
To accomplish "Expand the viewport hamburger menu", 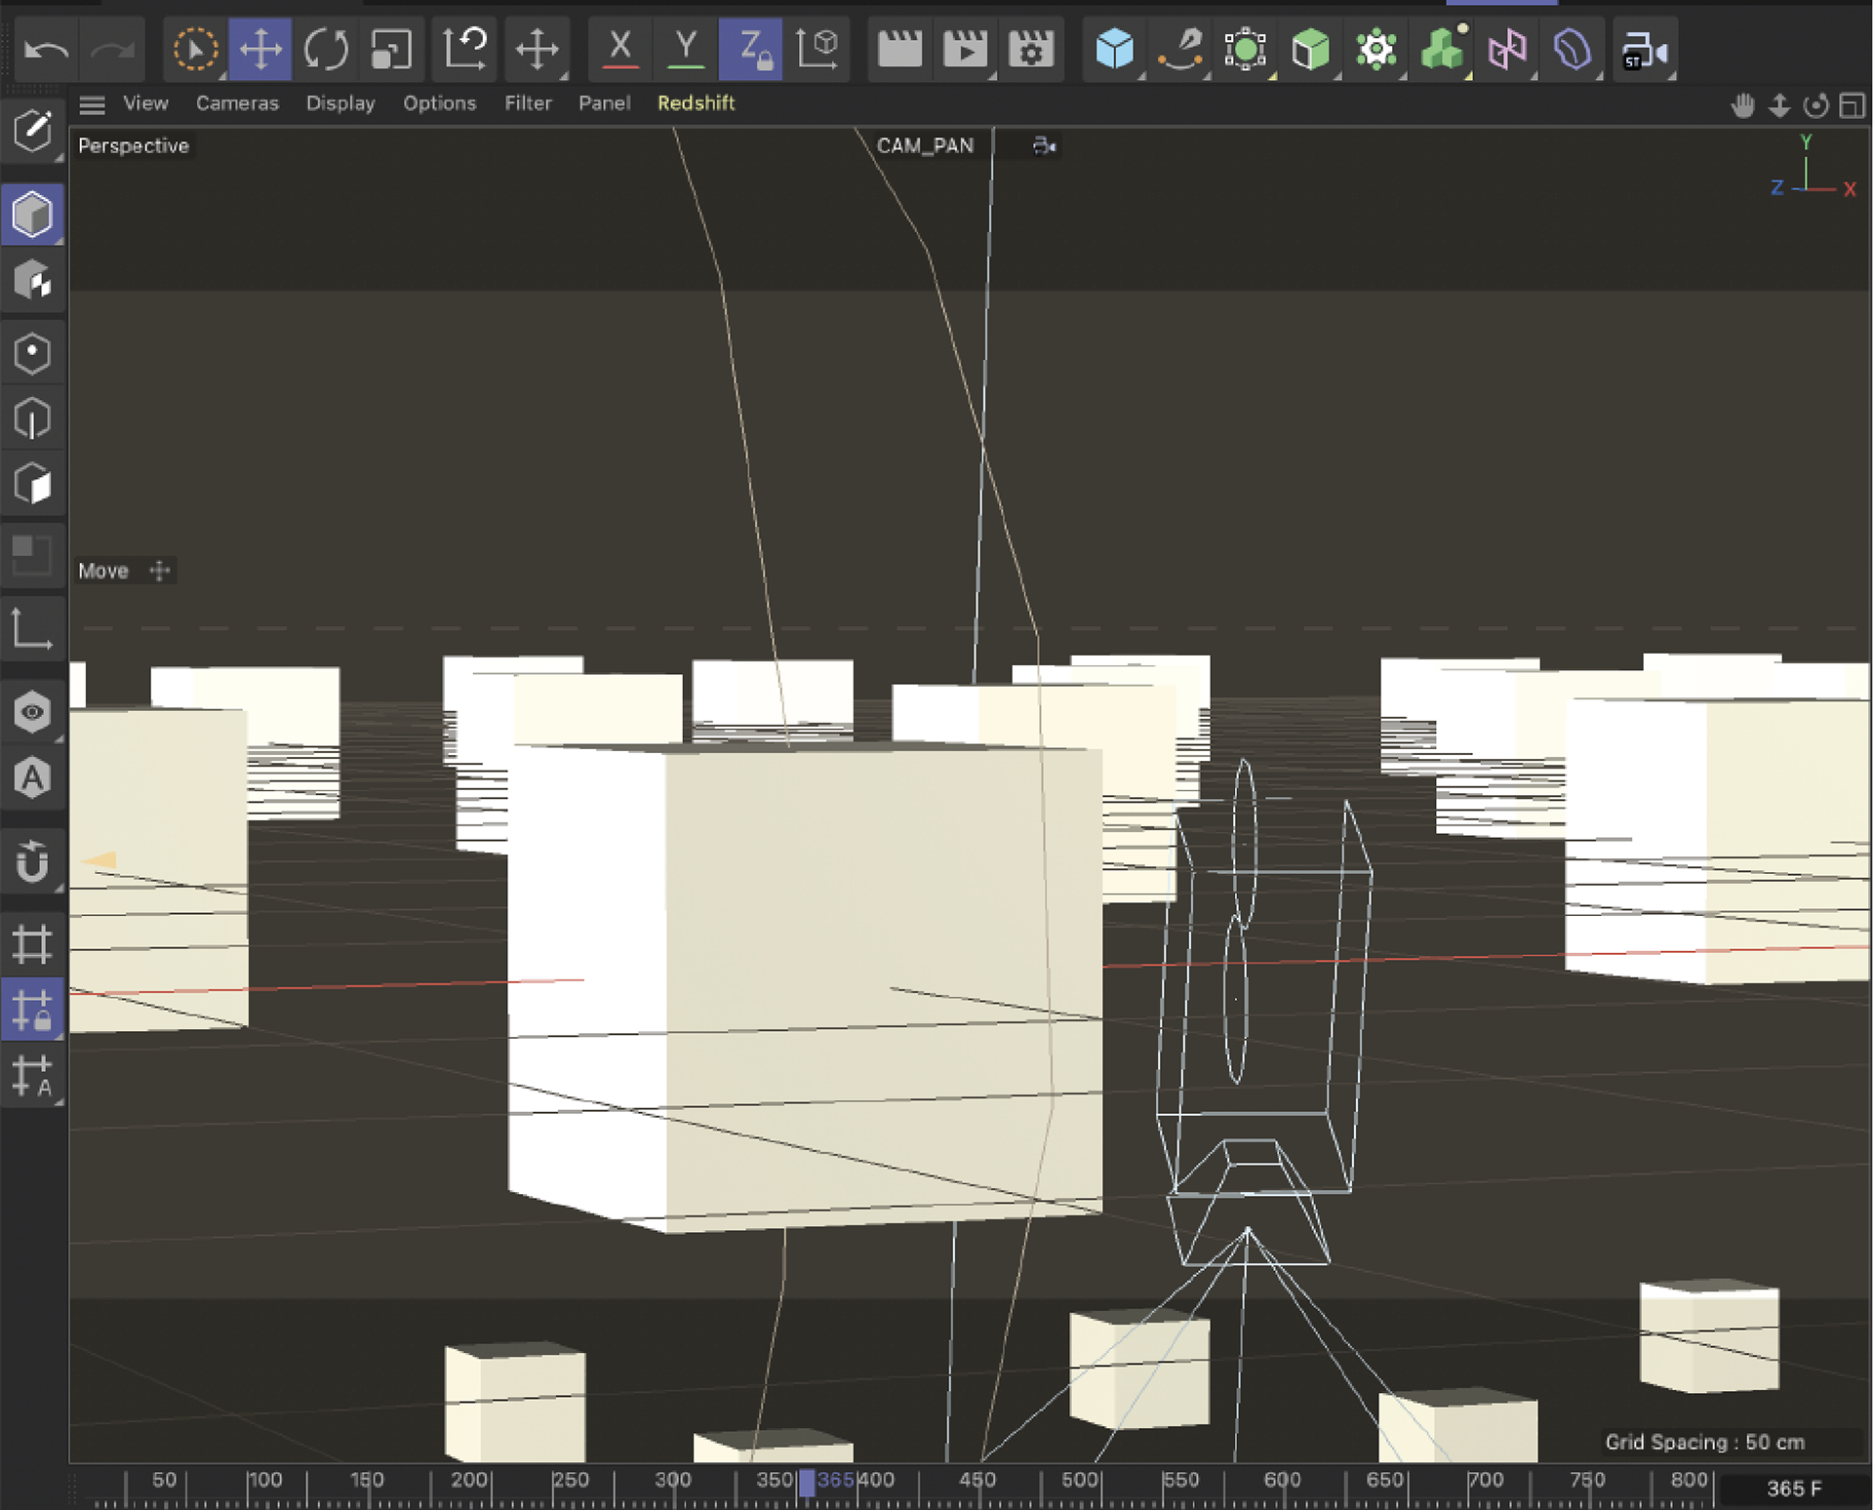I will 93,103.
